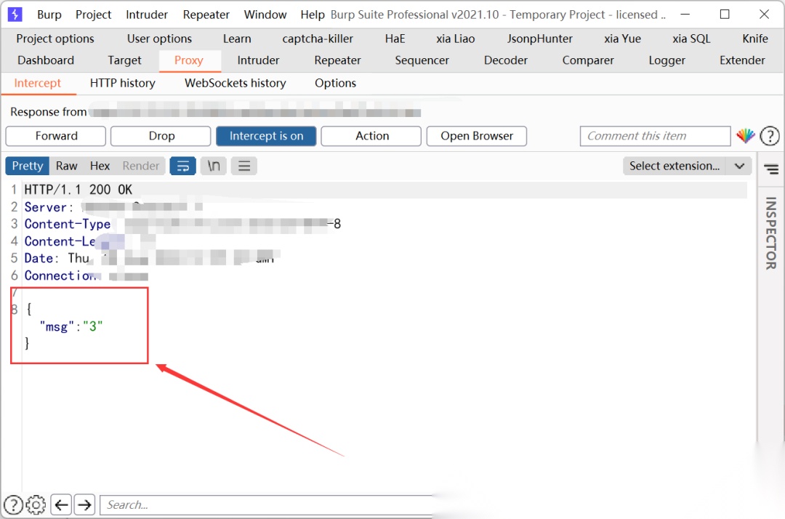Launch Open Browser button
Image resolution: width=785 pixels, height=519 pixels.
(x=477, y=136)
